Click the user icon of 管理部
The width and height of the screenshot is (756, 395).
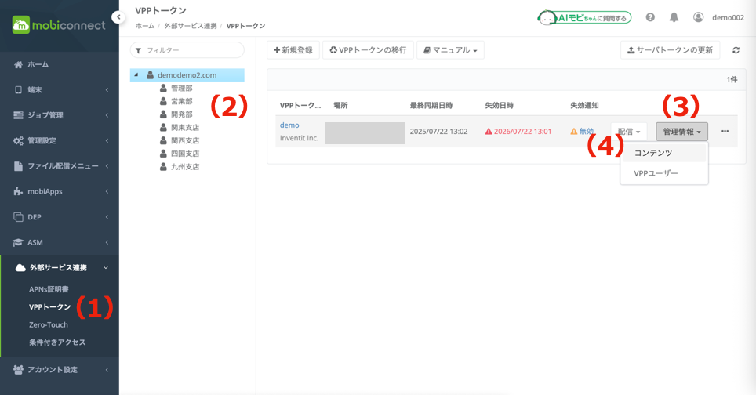point(163,88)
